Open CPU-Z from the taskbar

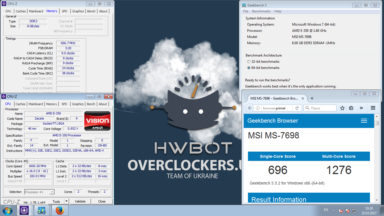tap(24, 210)
